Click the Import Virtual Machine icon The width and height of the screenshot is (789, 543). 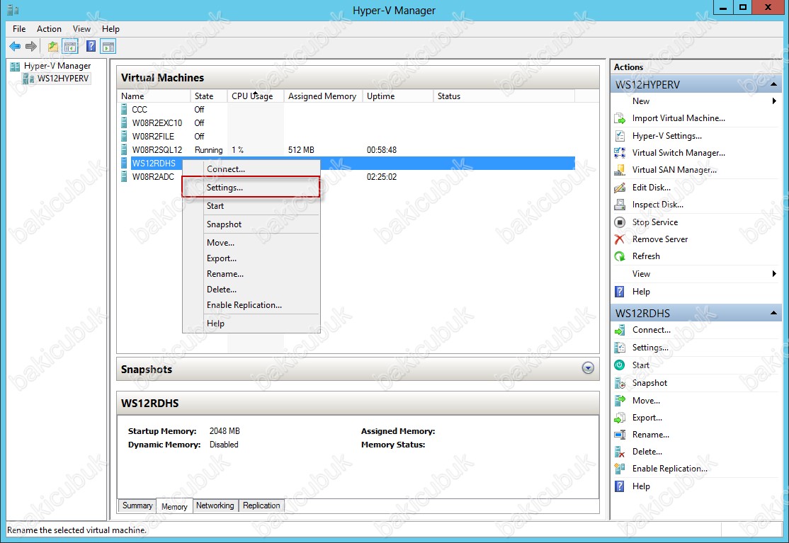620,119
